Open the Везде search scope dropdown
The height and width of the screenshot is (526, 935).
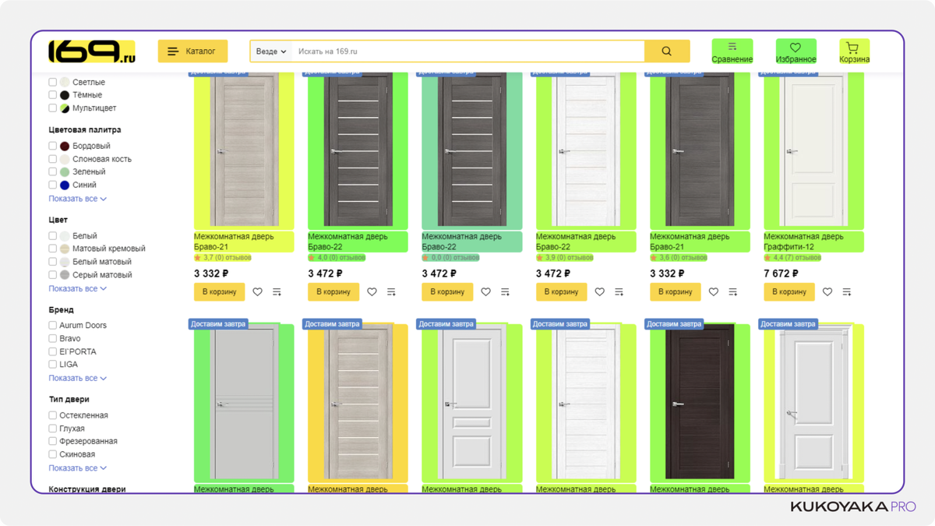(271, 51)
